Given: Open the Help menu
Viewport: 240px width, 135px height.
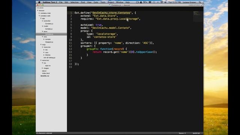Looking at the screenshot, I should pyautogui.click(x=127, y=2).
